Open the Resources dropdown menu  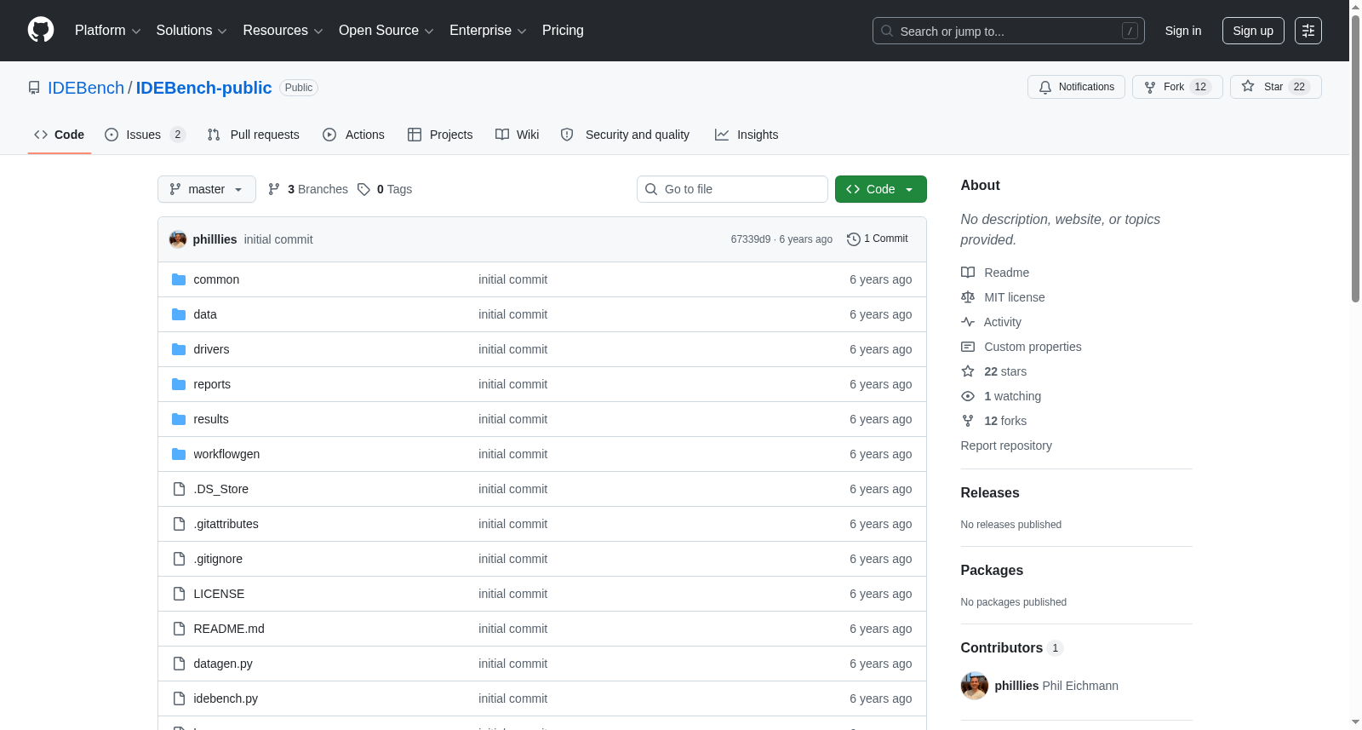point(283,31)
